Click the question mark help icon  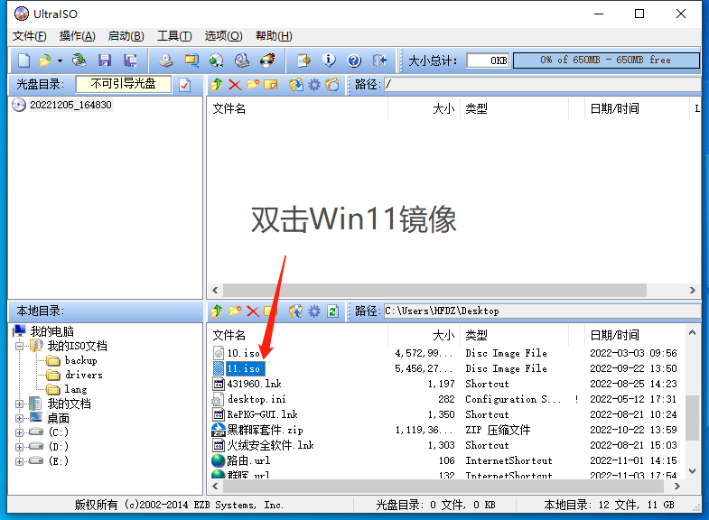pyautogui.click(x=354, y=60)
